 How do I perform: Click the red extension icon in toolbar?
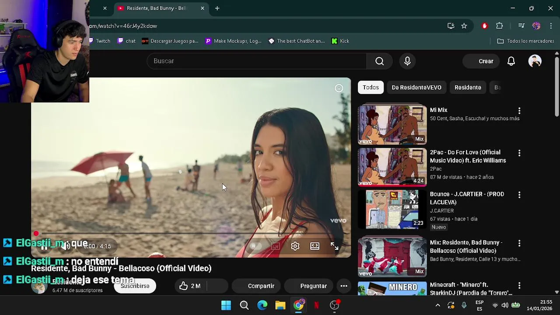[484, 26]
